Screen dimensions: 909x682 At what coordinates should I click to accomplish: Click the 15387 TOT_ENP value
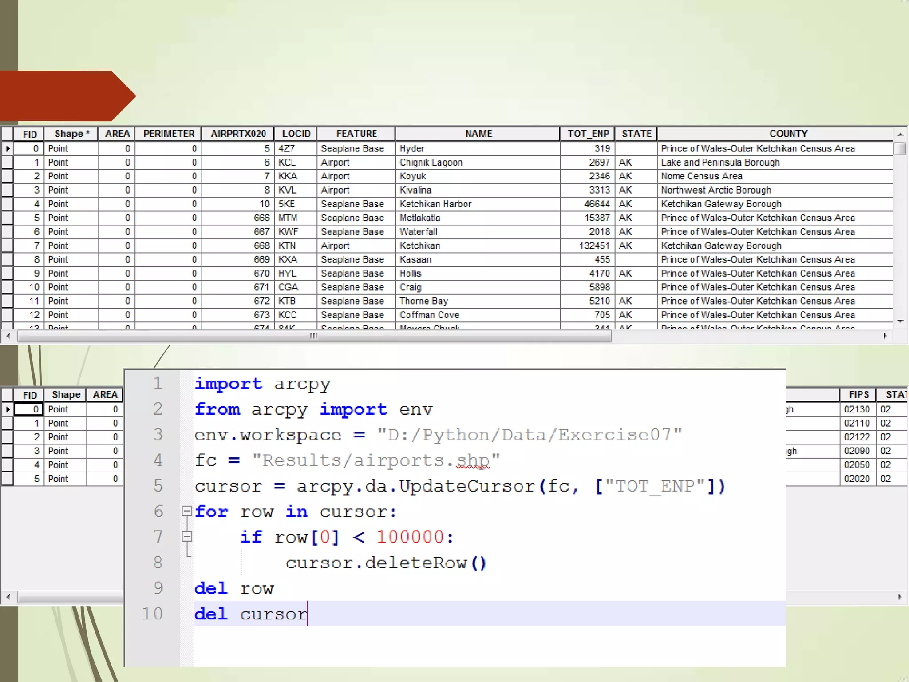tap(597, 218)
